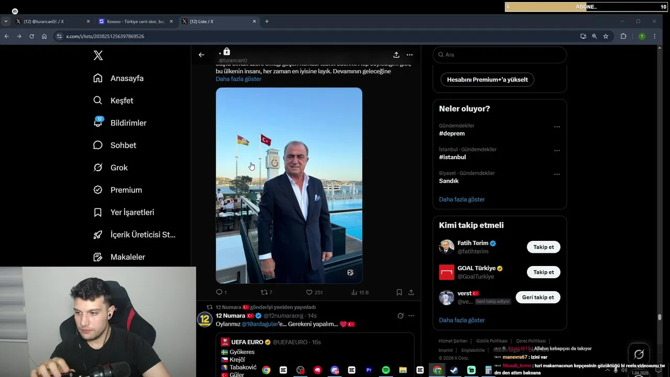This screenshot has width=670, height=377.
Task: Select the (12) Liste / X tab
Action: (219, 21)
